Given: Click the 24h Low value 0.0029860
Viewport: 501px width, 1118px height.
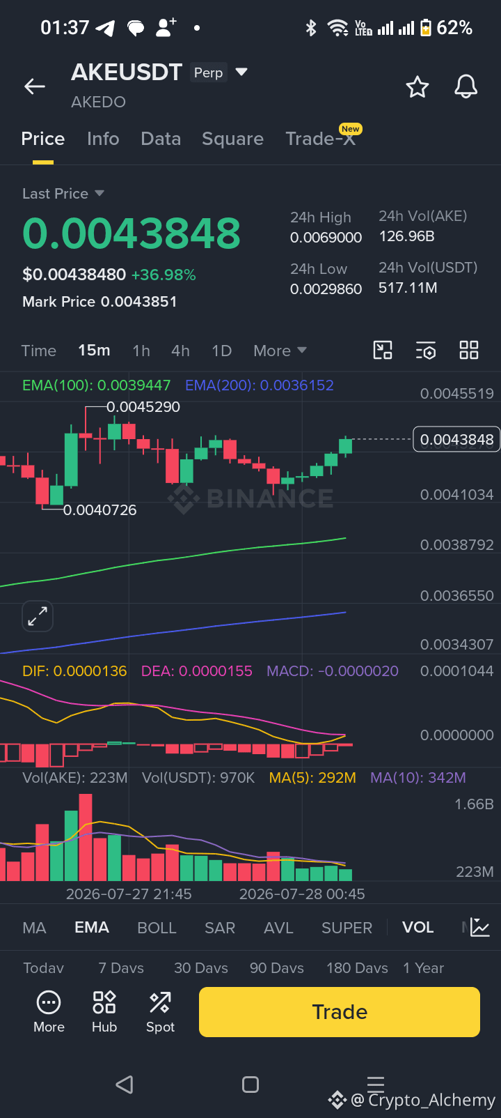Looking at the screenshot, I should [326, 289].
